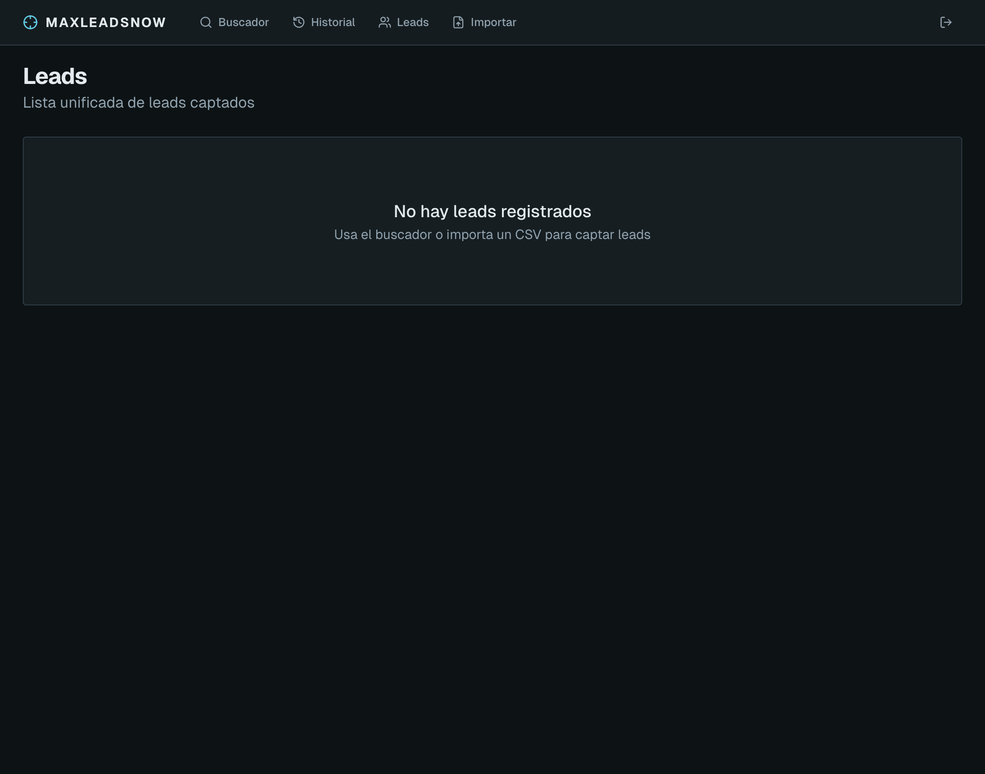Click the hint 'Usa el buscador o importa un CSV'
Image resolution: width=985 pixels, height=774 pixels.
(492, 235)
